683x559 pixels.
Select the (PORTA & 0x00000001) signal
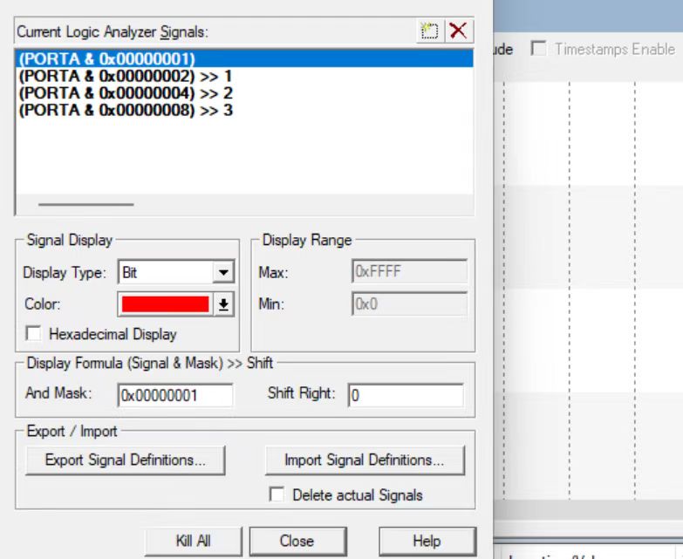pyautogui.click(x=244, y=58)
